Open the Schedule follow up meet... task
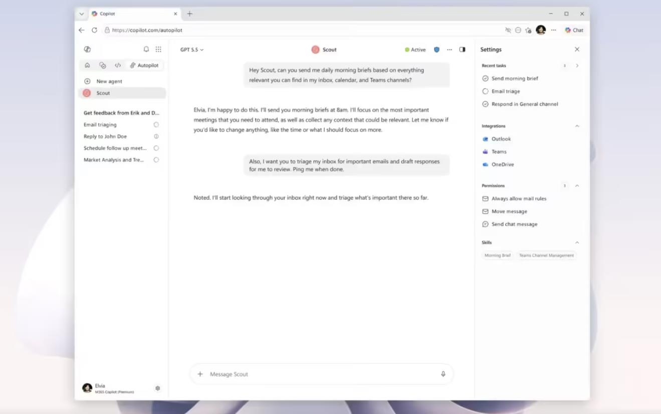 coord(115,148)
